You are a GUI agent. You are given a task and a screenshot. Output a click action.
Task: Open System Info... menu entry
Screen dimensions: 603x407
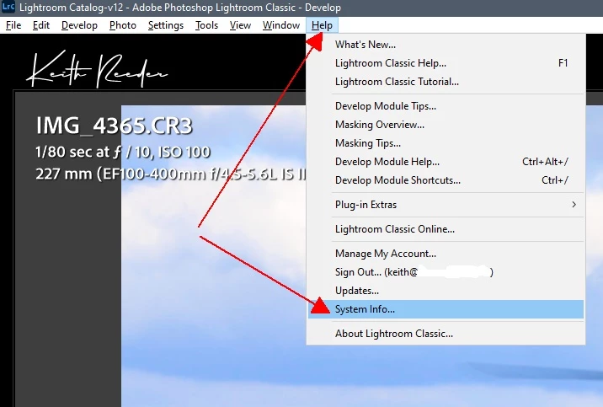[x=446, y=309]
